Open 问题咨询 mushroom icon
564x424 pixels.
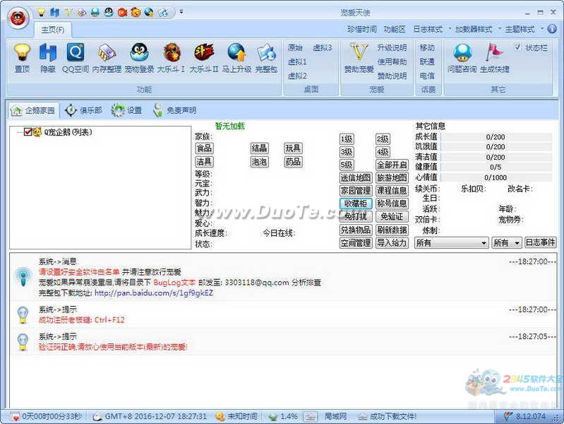(462, 54)
